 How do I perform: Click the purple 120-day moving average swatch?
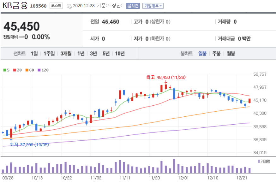[39, 70]
